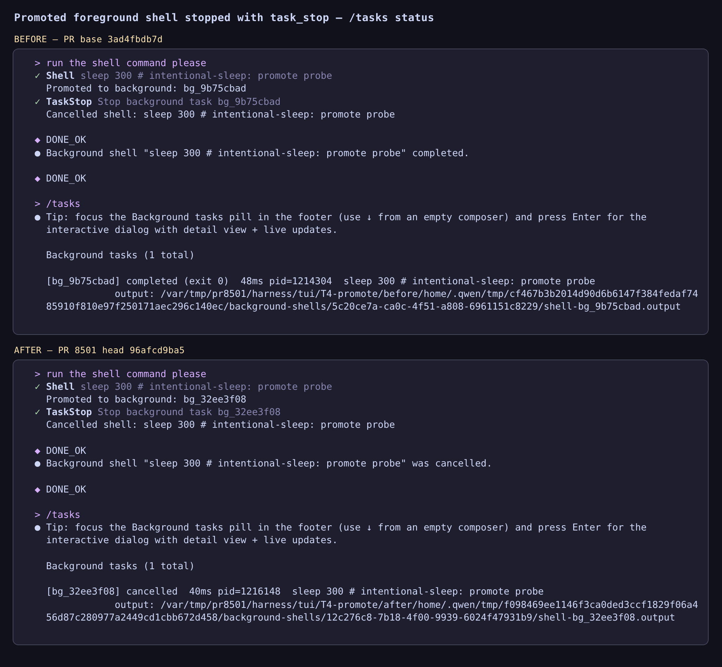Click 'Background tasks (1 total)' in AFTER panel
Screen dimensions: 722x667
click(x=120, y=566)
